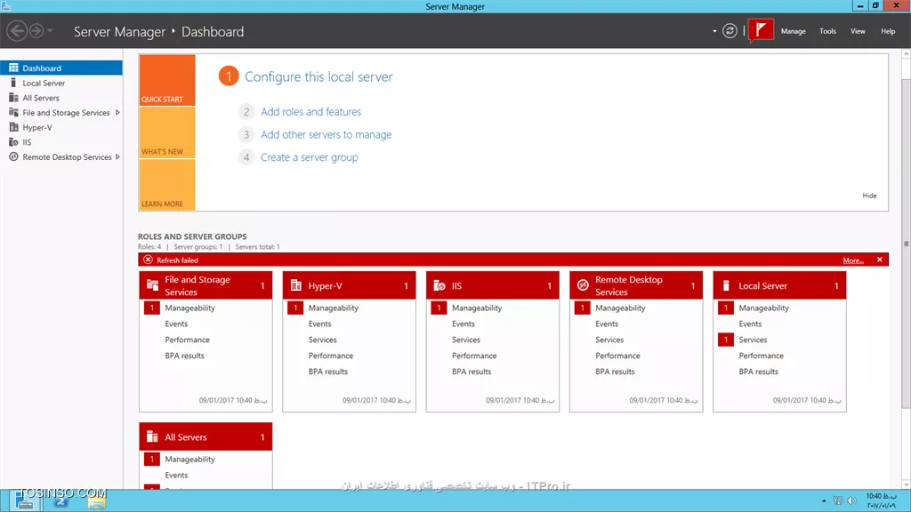The image size is (911, 512).
Task: Open Performance in File and Storage Services tile
Action: (x=187, y=340)
